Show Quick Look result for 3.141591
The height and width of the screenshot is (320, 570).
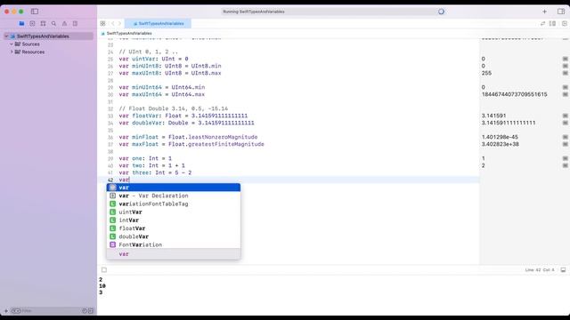click(565, 116)
